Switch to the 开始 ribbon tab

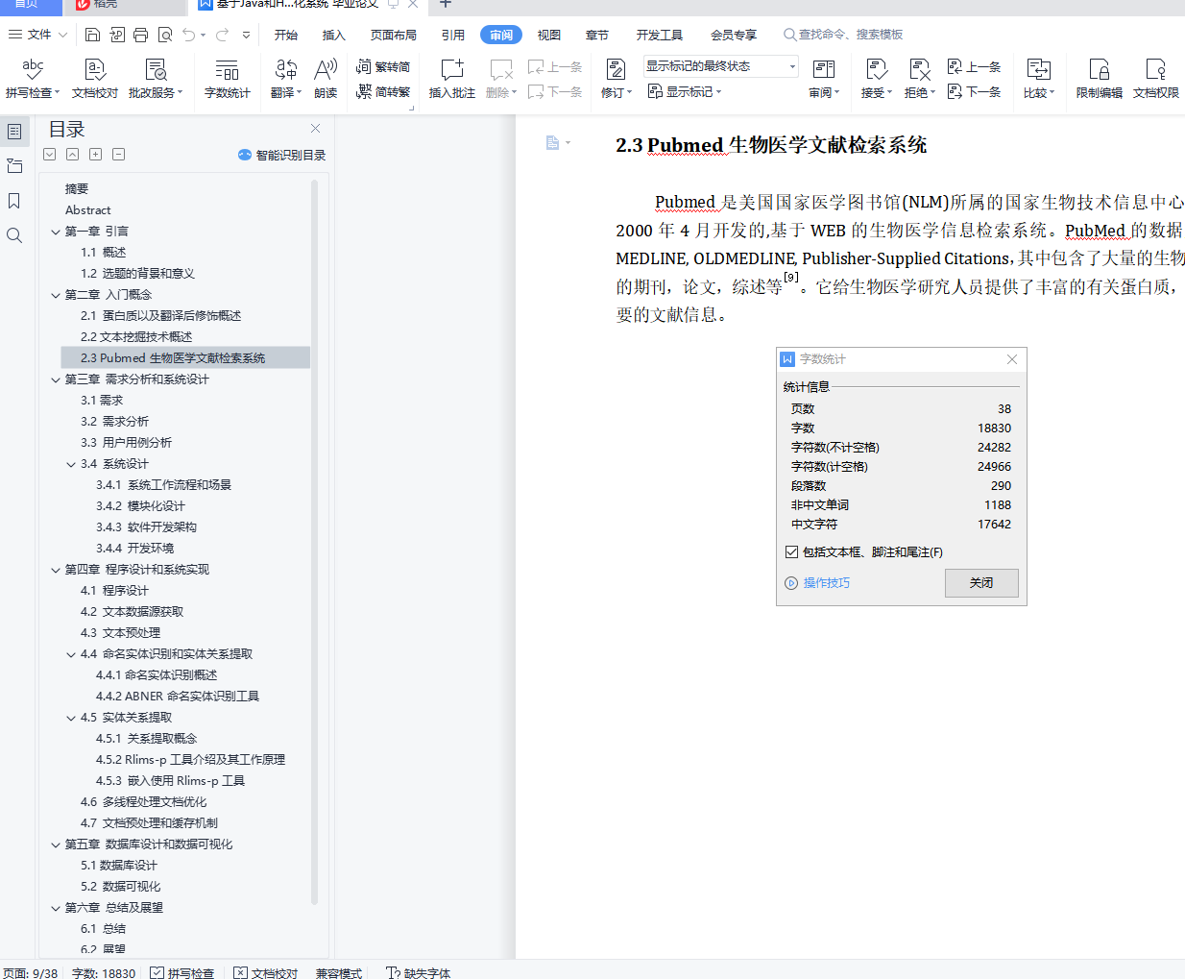click(x=286, y=35)
